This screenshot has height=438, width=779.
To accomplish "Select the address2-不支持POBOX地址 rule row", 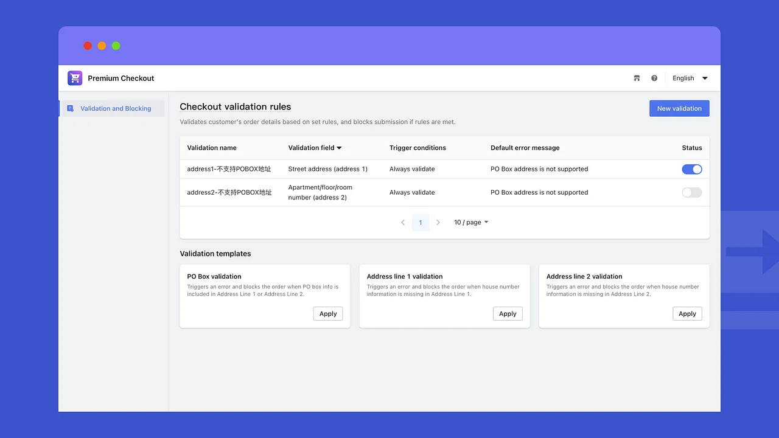I will tap(229, 192).
